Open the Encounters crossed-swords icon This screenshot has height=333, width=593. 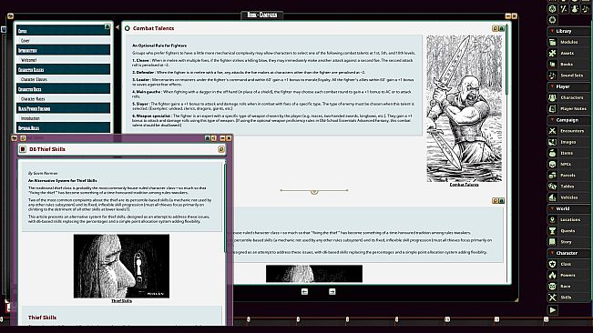pos(552,131)
